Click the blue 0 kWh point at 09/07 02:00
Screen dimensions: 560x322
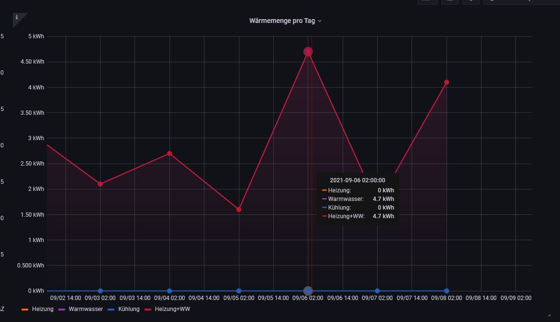click(x=377, y=291)
